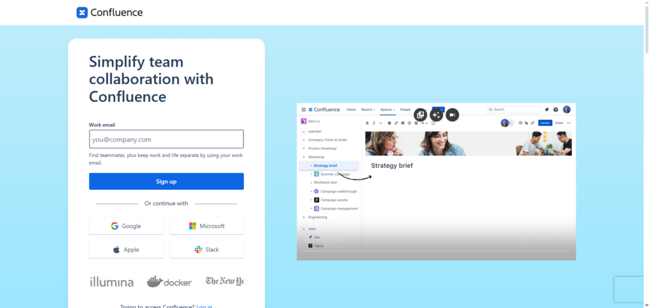Mute the demo video volume
650x308 pixels.
526,241
